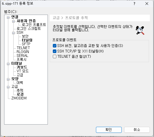Select ZMODEM in category tree
This screenshot has height=137, width=154.
[19, 98]
